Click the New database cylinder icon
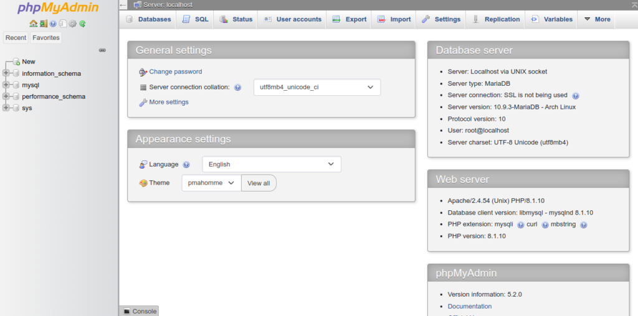638x316 pixels. point(16,62)
